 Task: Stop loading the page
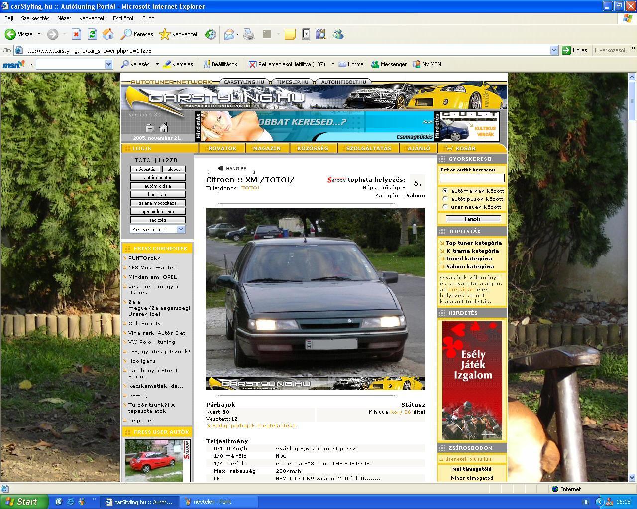(76, 34)
